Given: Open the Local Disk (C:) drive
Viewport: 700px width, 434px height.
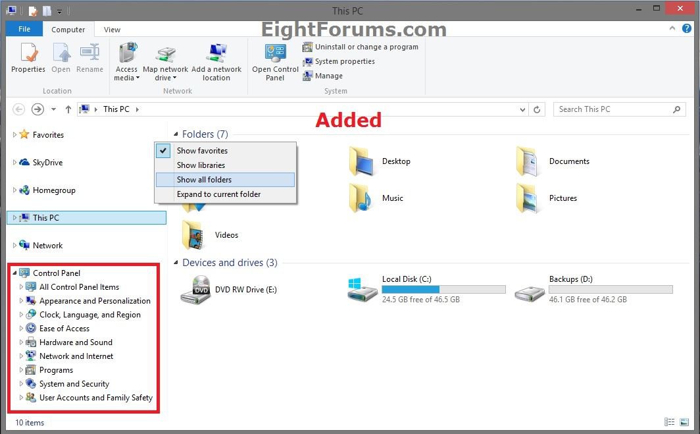Looking at the screenshot, I should 361,290.
